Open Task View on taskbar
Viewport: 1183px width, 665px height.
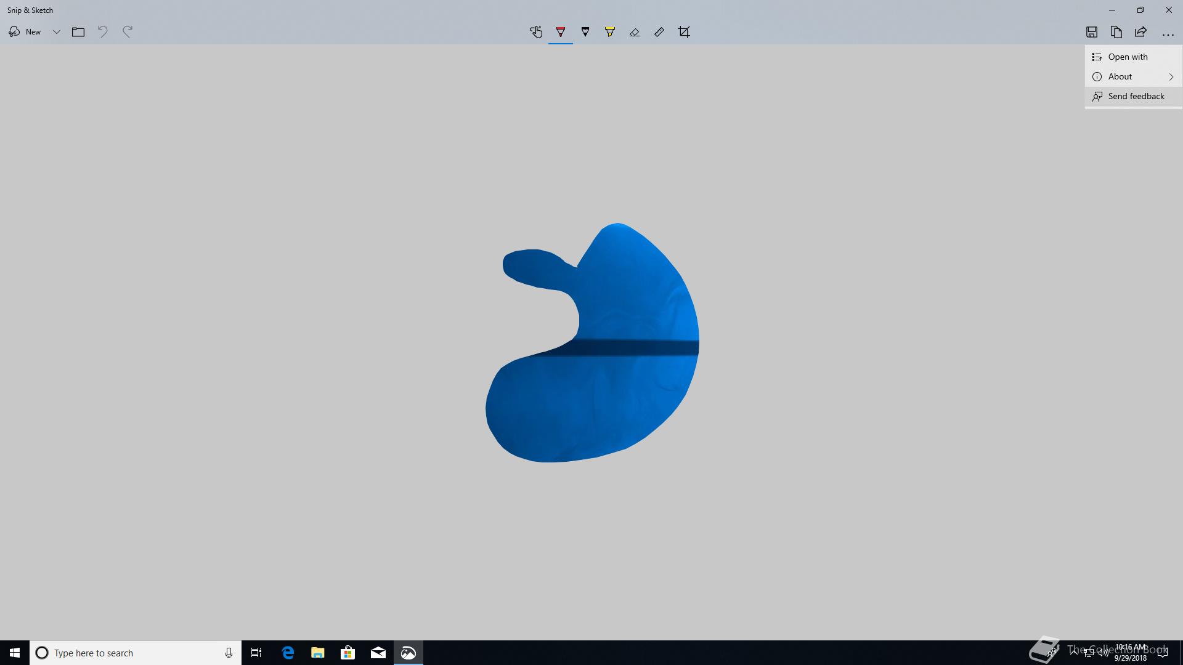click(x=256, y=653)
